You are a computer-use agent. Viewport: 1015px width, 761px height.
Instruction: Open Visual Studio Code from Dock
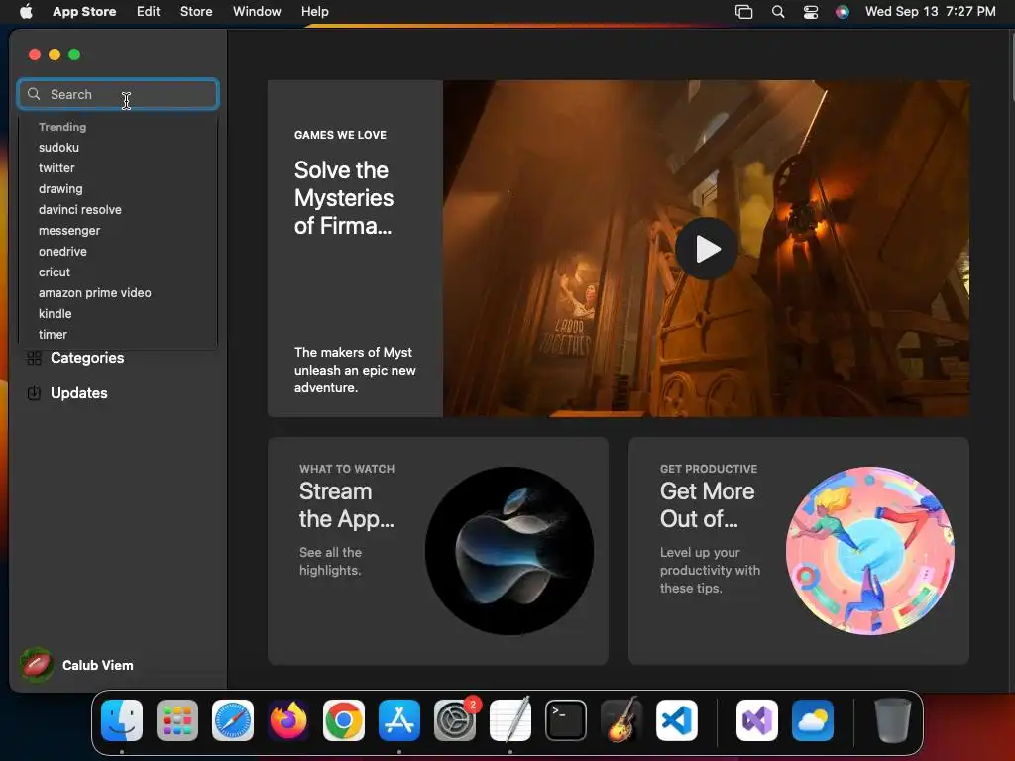pos(677,720)
